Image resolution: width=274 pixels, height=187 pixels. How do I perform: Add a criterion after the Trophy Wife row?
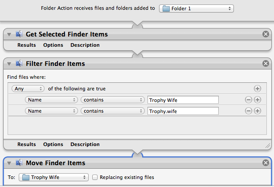click(x=258, y=100)
